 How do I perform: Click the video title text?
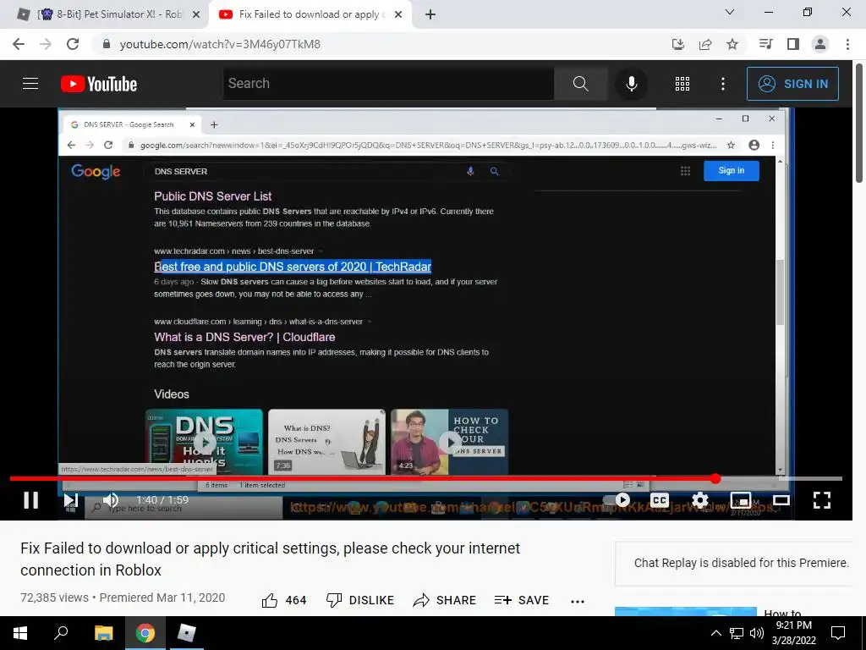tap(270, 559)
